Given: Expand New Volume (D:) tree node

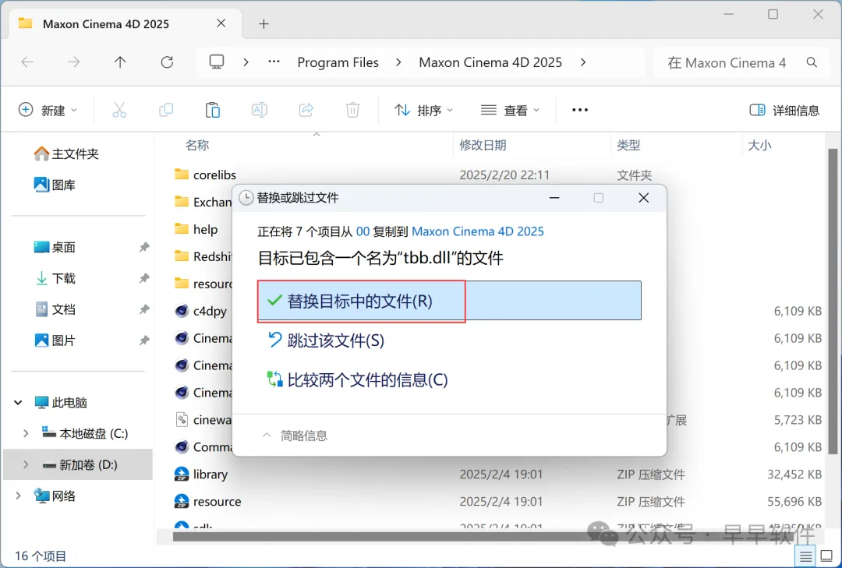Looking at the screenshot, I should [x=25, y=464].
